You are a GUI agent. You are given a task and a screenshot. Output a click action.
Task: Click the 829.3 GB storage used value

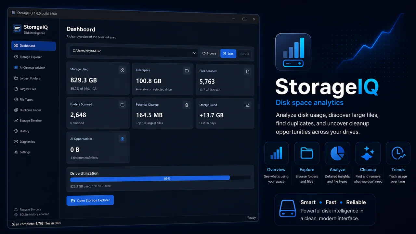pyautogui.click(x=84, y=80)
